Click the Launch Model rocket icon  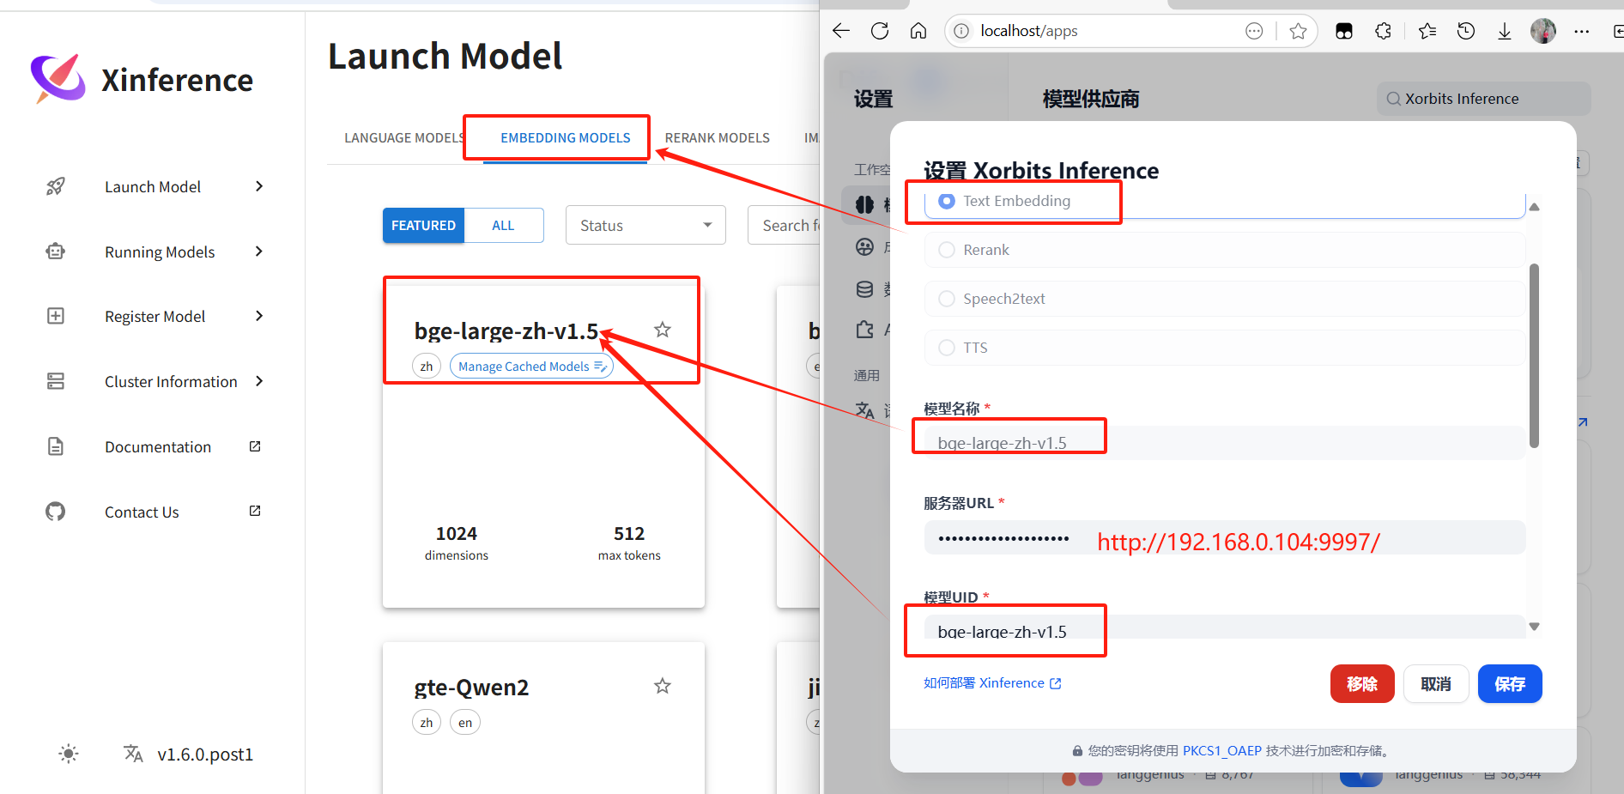[x=56, y=186]
